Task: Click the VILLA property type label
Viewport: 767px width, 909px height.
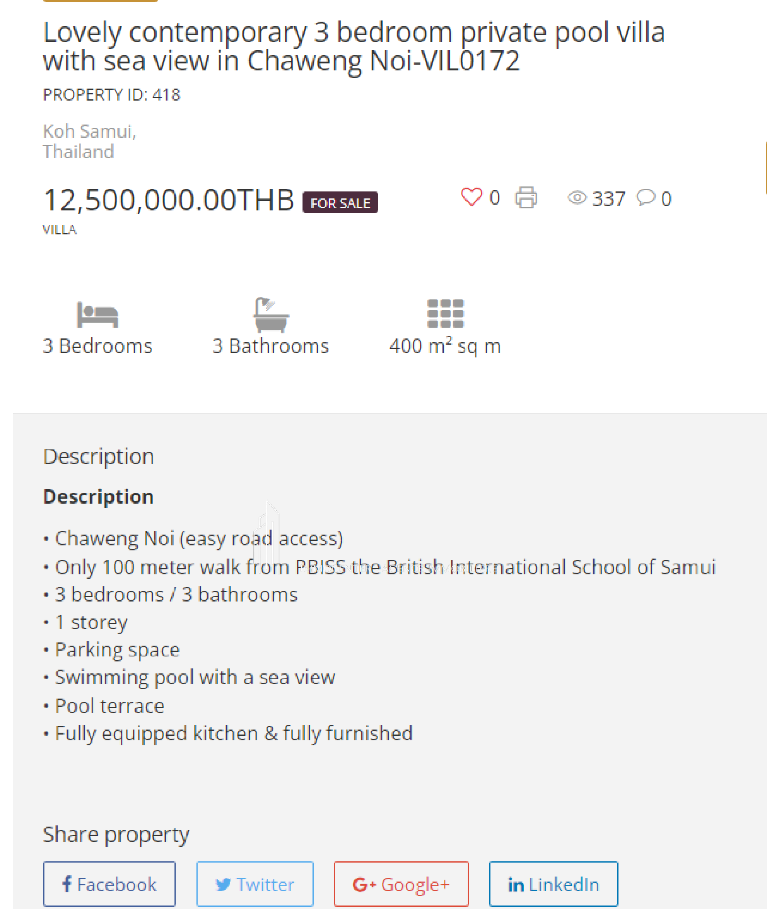Action: pos(59,230)
